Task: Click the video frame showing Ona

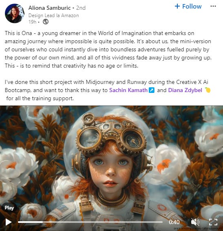Action: pyautogui.click(x=111, y=162)
